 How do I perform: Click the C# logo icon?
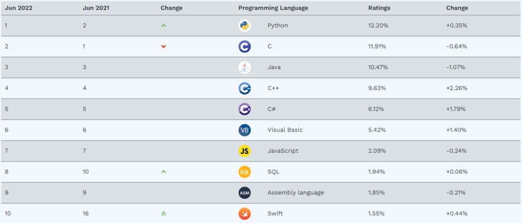click(x=245, y=109)
